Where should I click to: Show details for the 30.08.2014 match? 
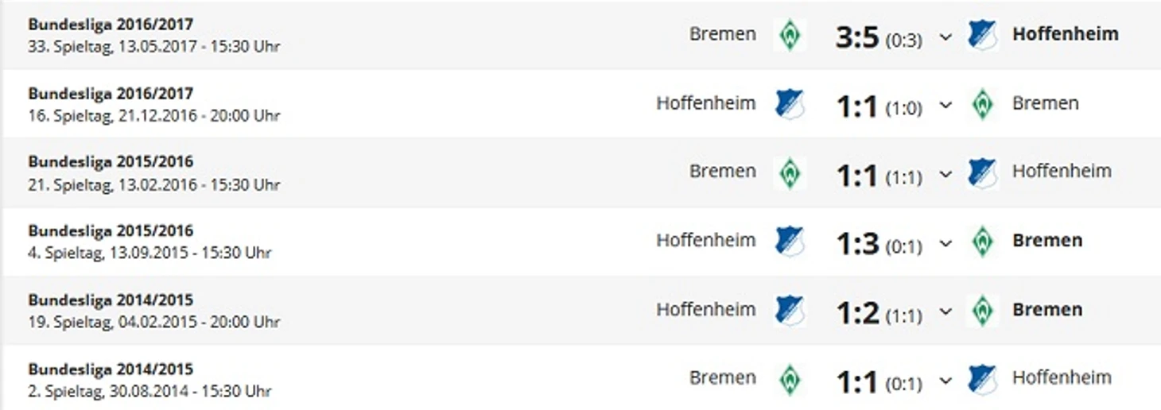pyautogui.click(x=945, y=381)
